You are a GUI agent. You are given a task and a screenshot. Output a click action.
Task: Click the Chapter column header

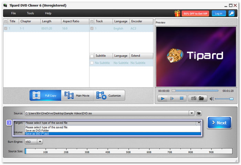point(30,21)
